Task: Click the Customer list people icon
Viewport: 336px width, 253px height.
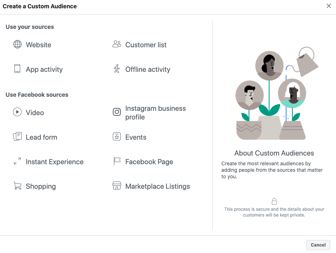Action: pos(116,44)
